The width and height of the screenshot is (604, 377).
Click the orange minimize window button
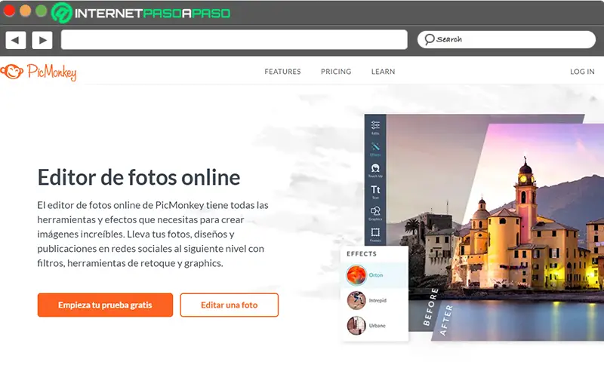pos(26,11)
